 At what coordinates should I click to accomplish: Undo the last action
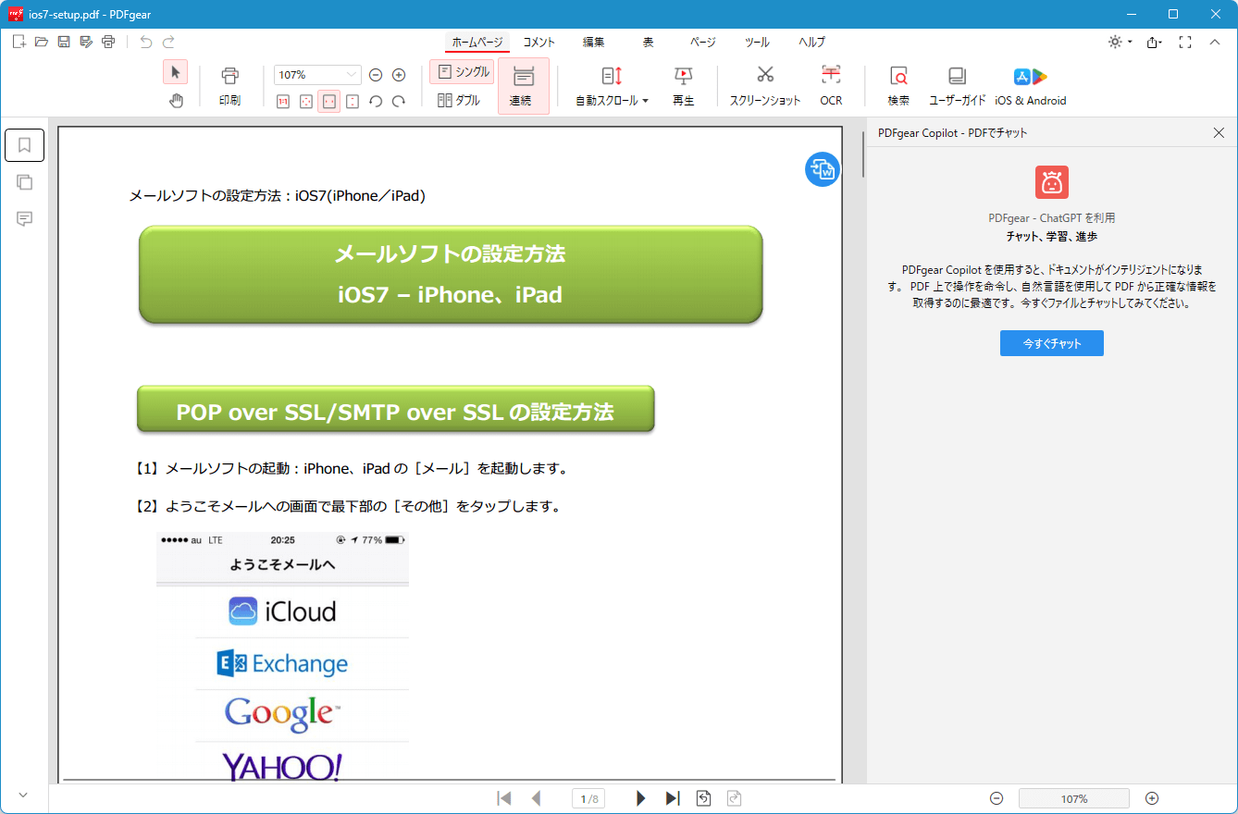pos(146,42)
